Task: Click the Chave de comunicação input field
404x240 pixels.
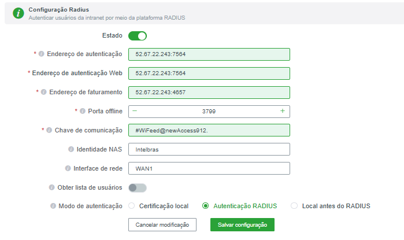Action: click(x=209, y=130)
